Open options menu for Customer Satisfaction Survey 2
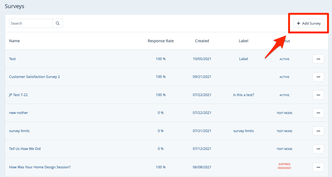Viewport: 332px width, 177px height. [318, 77]
